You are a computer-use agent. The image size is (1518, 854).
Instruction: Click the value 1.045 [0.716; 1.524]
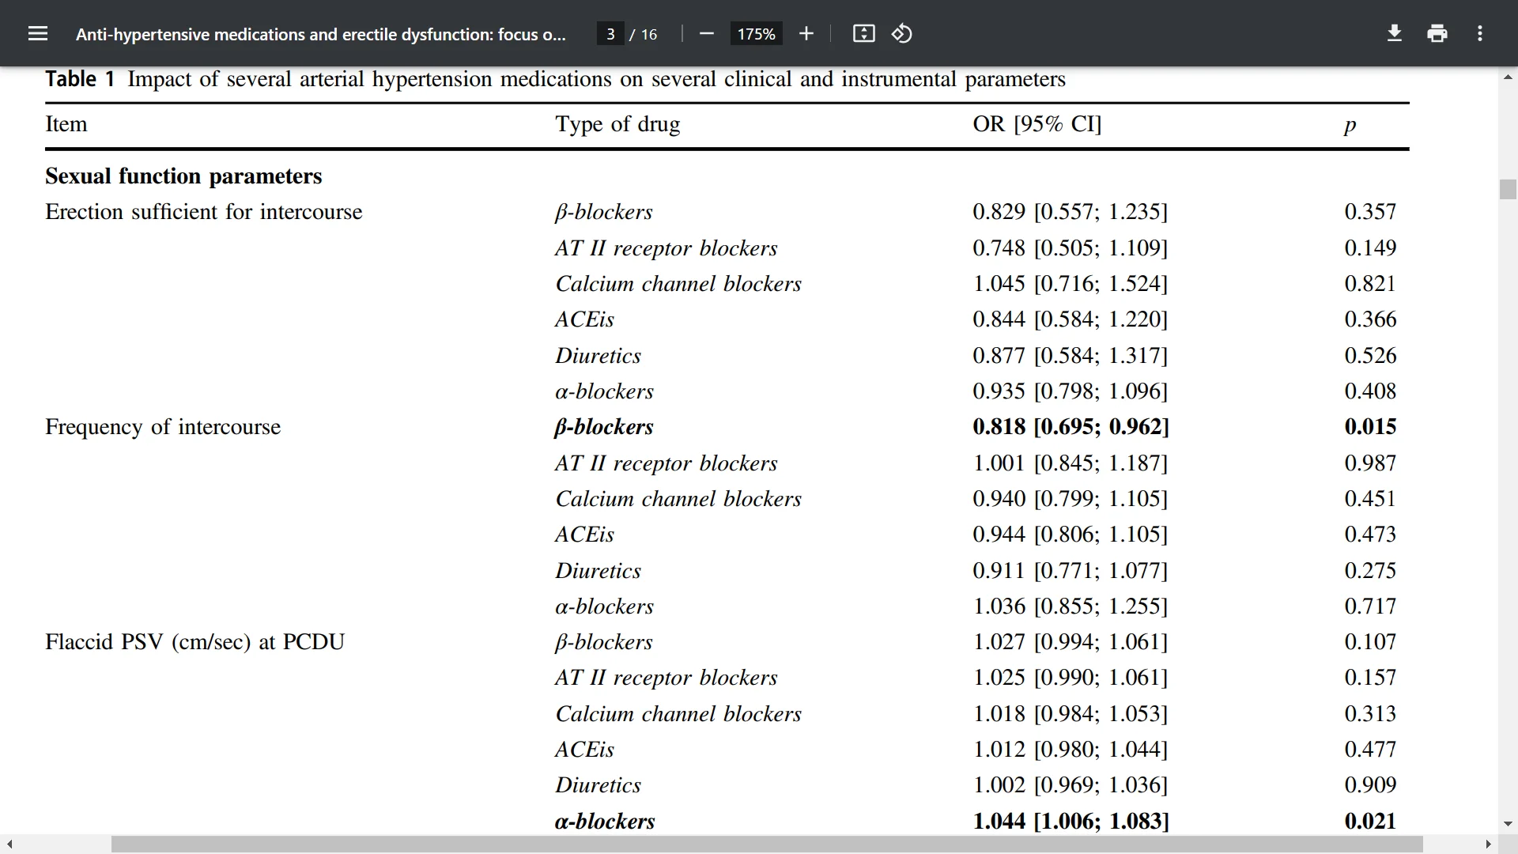click(x=1070, y=283)
